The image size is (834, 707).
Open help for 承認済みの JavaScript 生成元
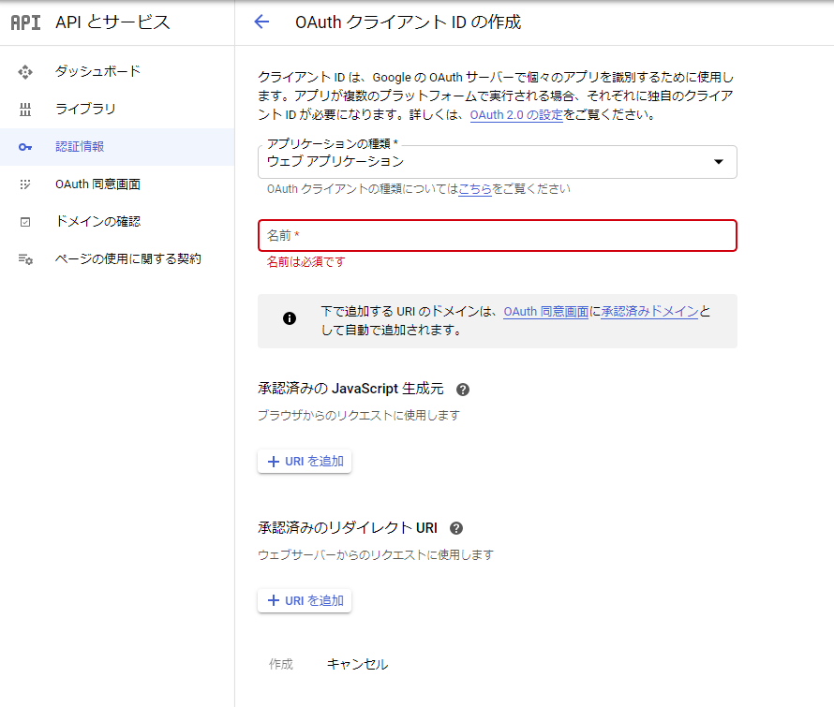[x=463, y=388]
